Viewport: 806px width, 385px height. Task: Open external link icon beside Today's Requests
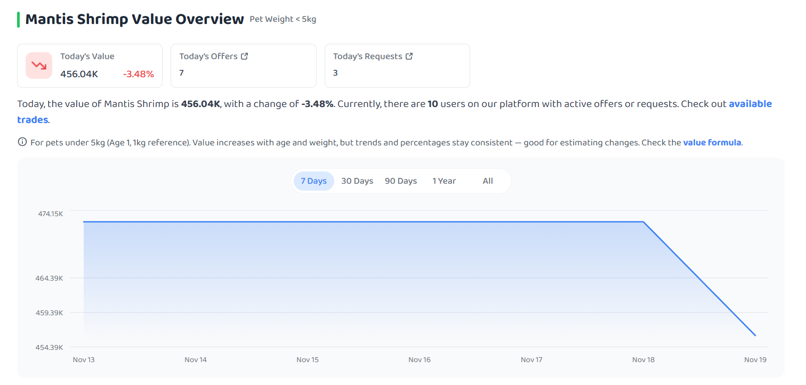pos(409,56)
